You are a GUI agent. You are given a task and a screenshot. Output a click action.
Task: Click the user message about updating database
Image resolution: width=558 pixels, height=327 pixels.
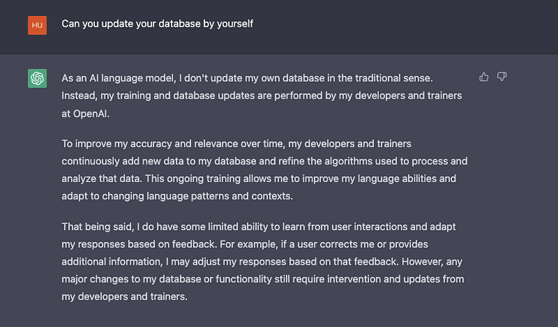click(x=157, y=24)
